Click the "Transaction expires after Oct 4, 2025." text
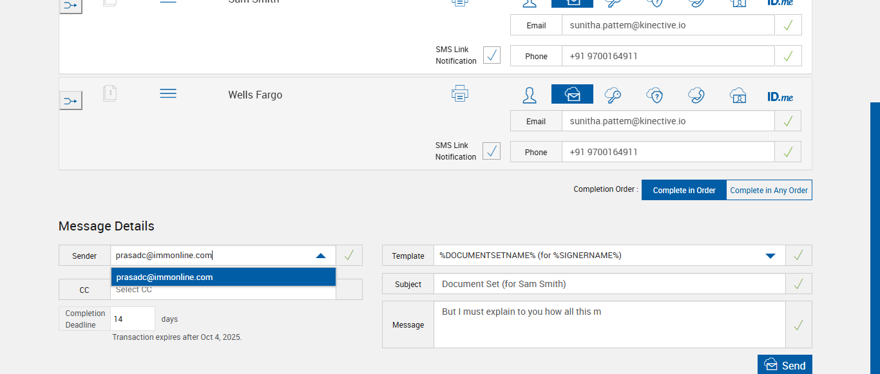880x374 pixels. point(177,337)
